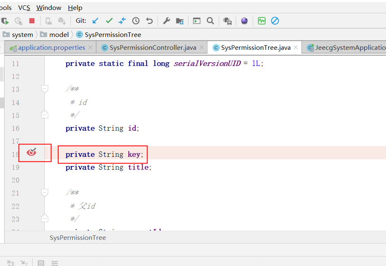Viewport: 386px width, 266px height.
Task: Click the 'key' field name
Action: 134,154
